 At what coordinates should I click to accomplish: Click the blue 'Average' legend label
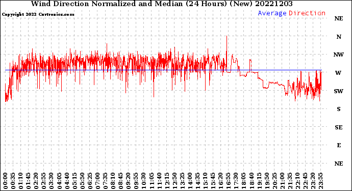click(x=272, y=13)
